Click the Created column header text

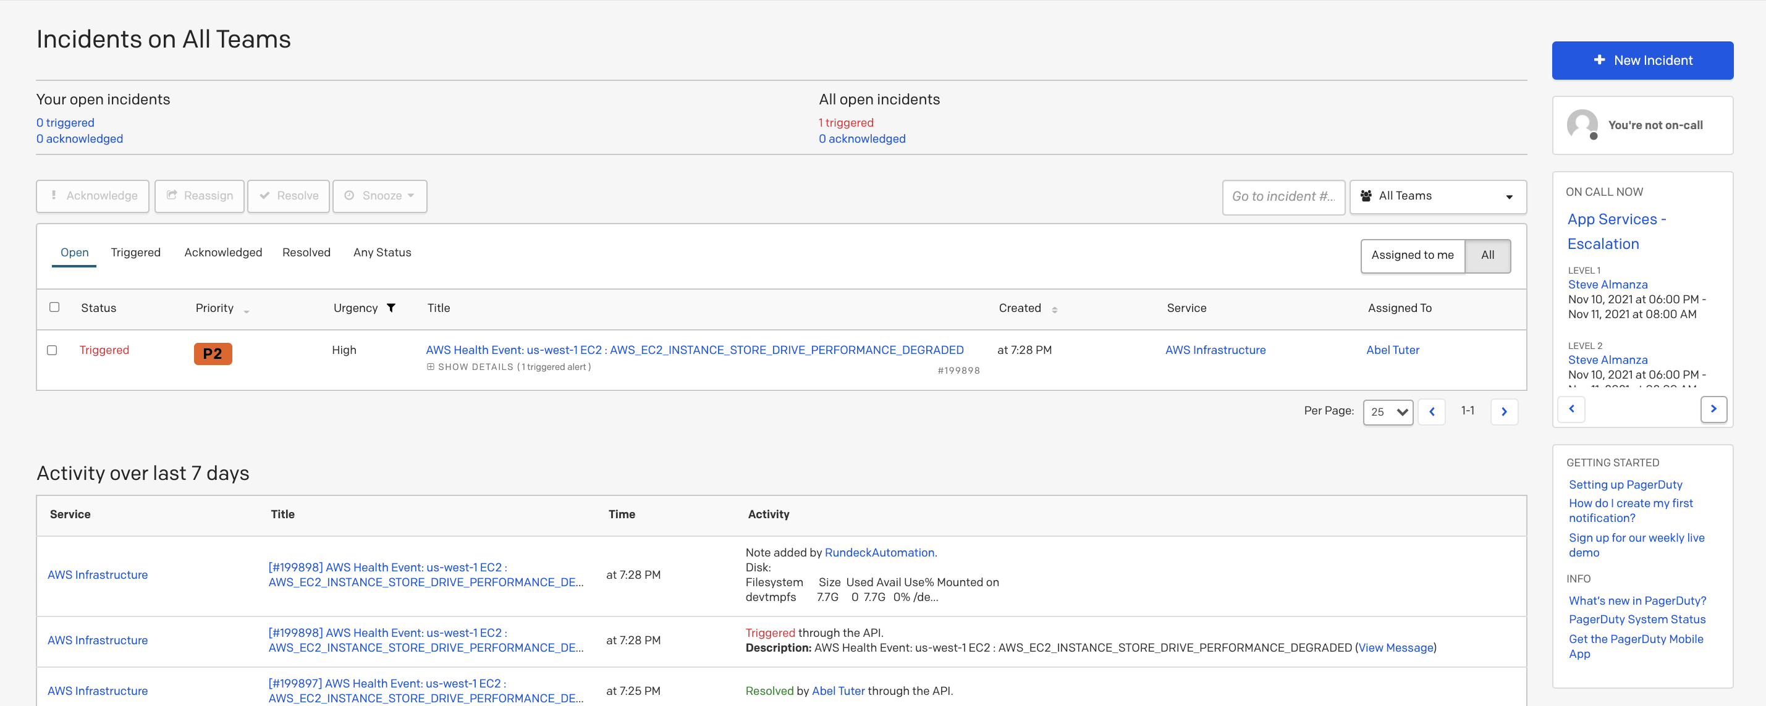click(1020, 308)
